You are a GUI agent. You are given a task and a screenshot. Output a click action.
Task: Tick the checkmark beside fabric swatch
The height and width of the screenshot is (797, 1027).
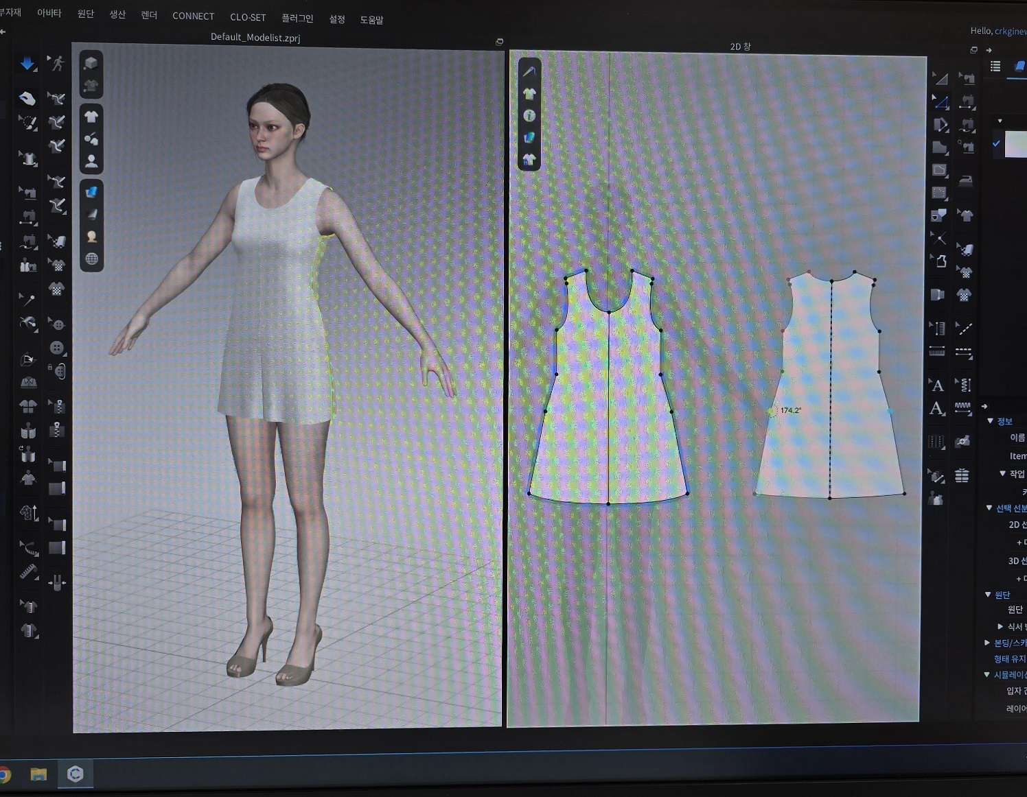(996, 143)
